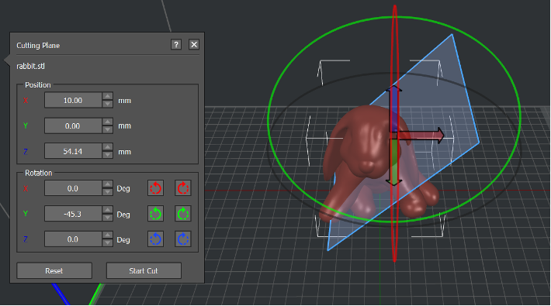Click the Position X value field
The height and width of the screenshot is (306, 551).
[x=73, y=101]
